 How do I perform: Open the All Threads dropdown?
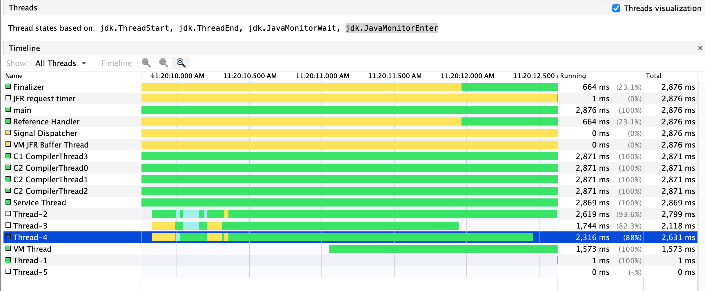(59, 63)
